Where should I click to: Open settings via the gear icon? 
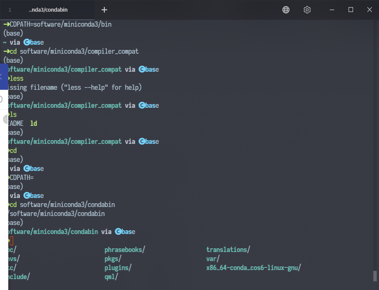click(x=307, y=10)
